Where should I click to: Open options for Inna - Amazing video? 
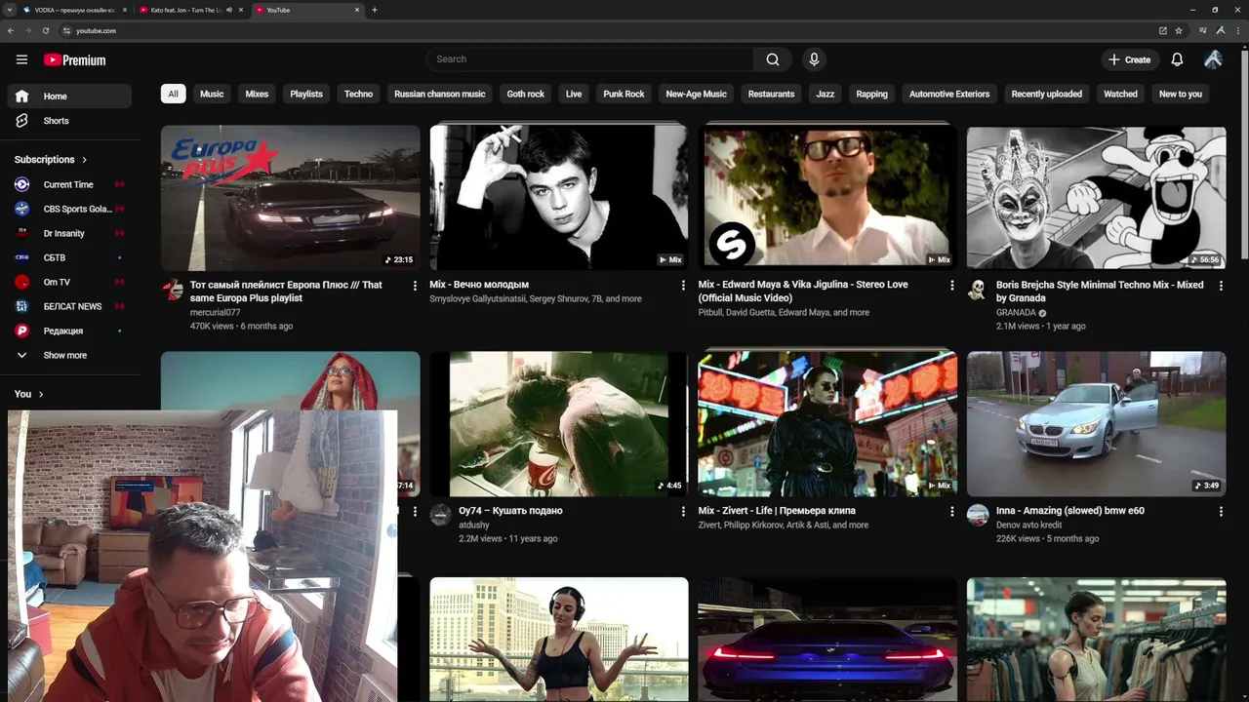[1221, 511]
